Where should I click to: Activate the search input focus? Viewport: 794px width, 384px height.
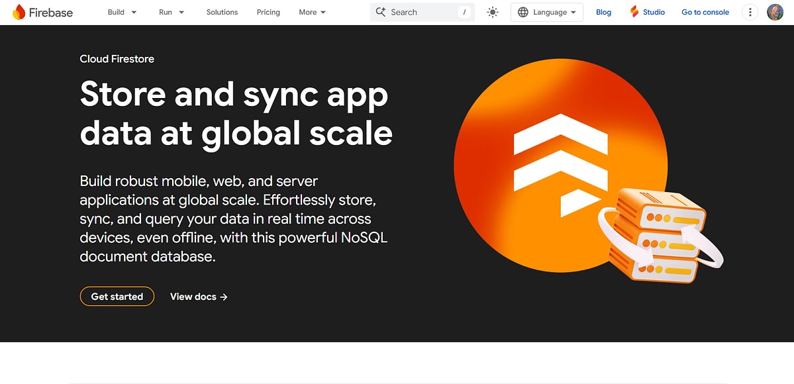click(417, 11)
